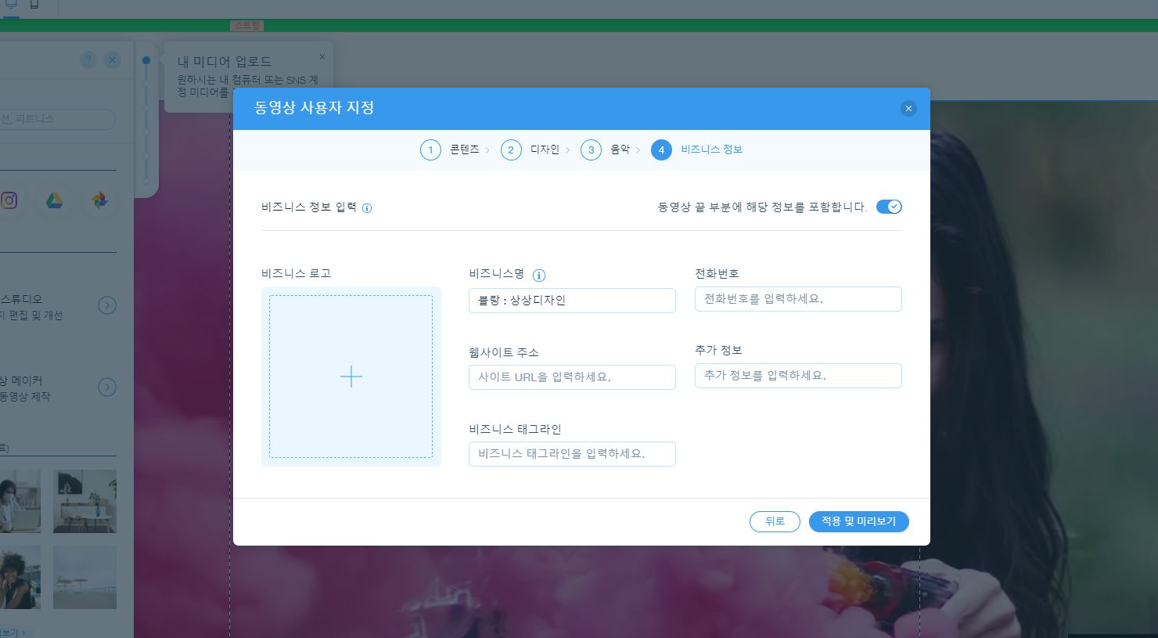This screenshot has width=1158, height=638.
Task: Close the video customization dialog
Action: click(x=908, y=109)
